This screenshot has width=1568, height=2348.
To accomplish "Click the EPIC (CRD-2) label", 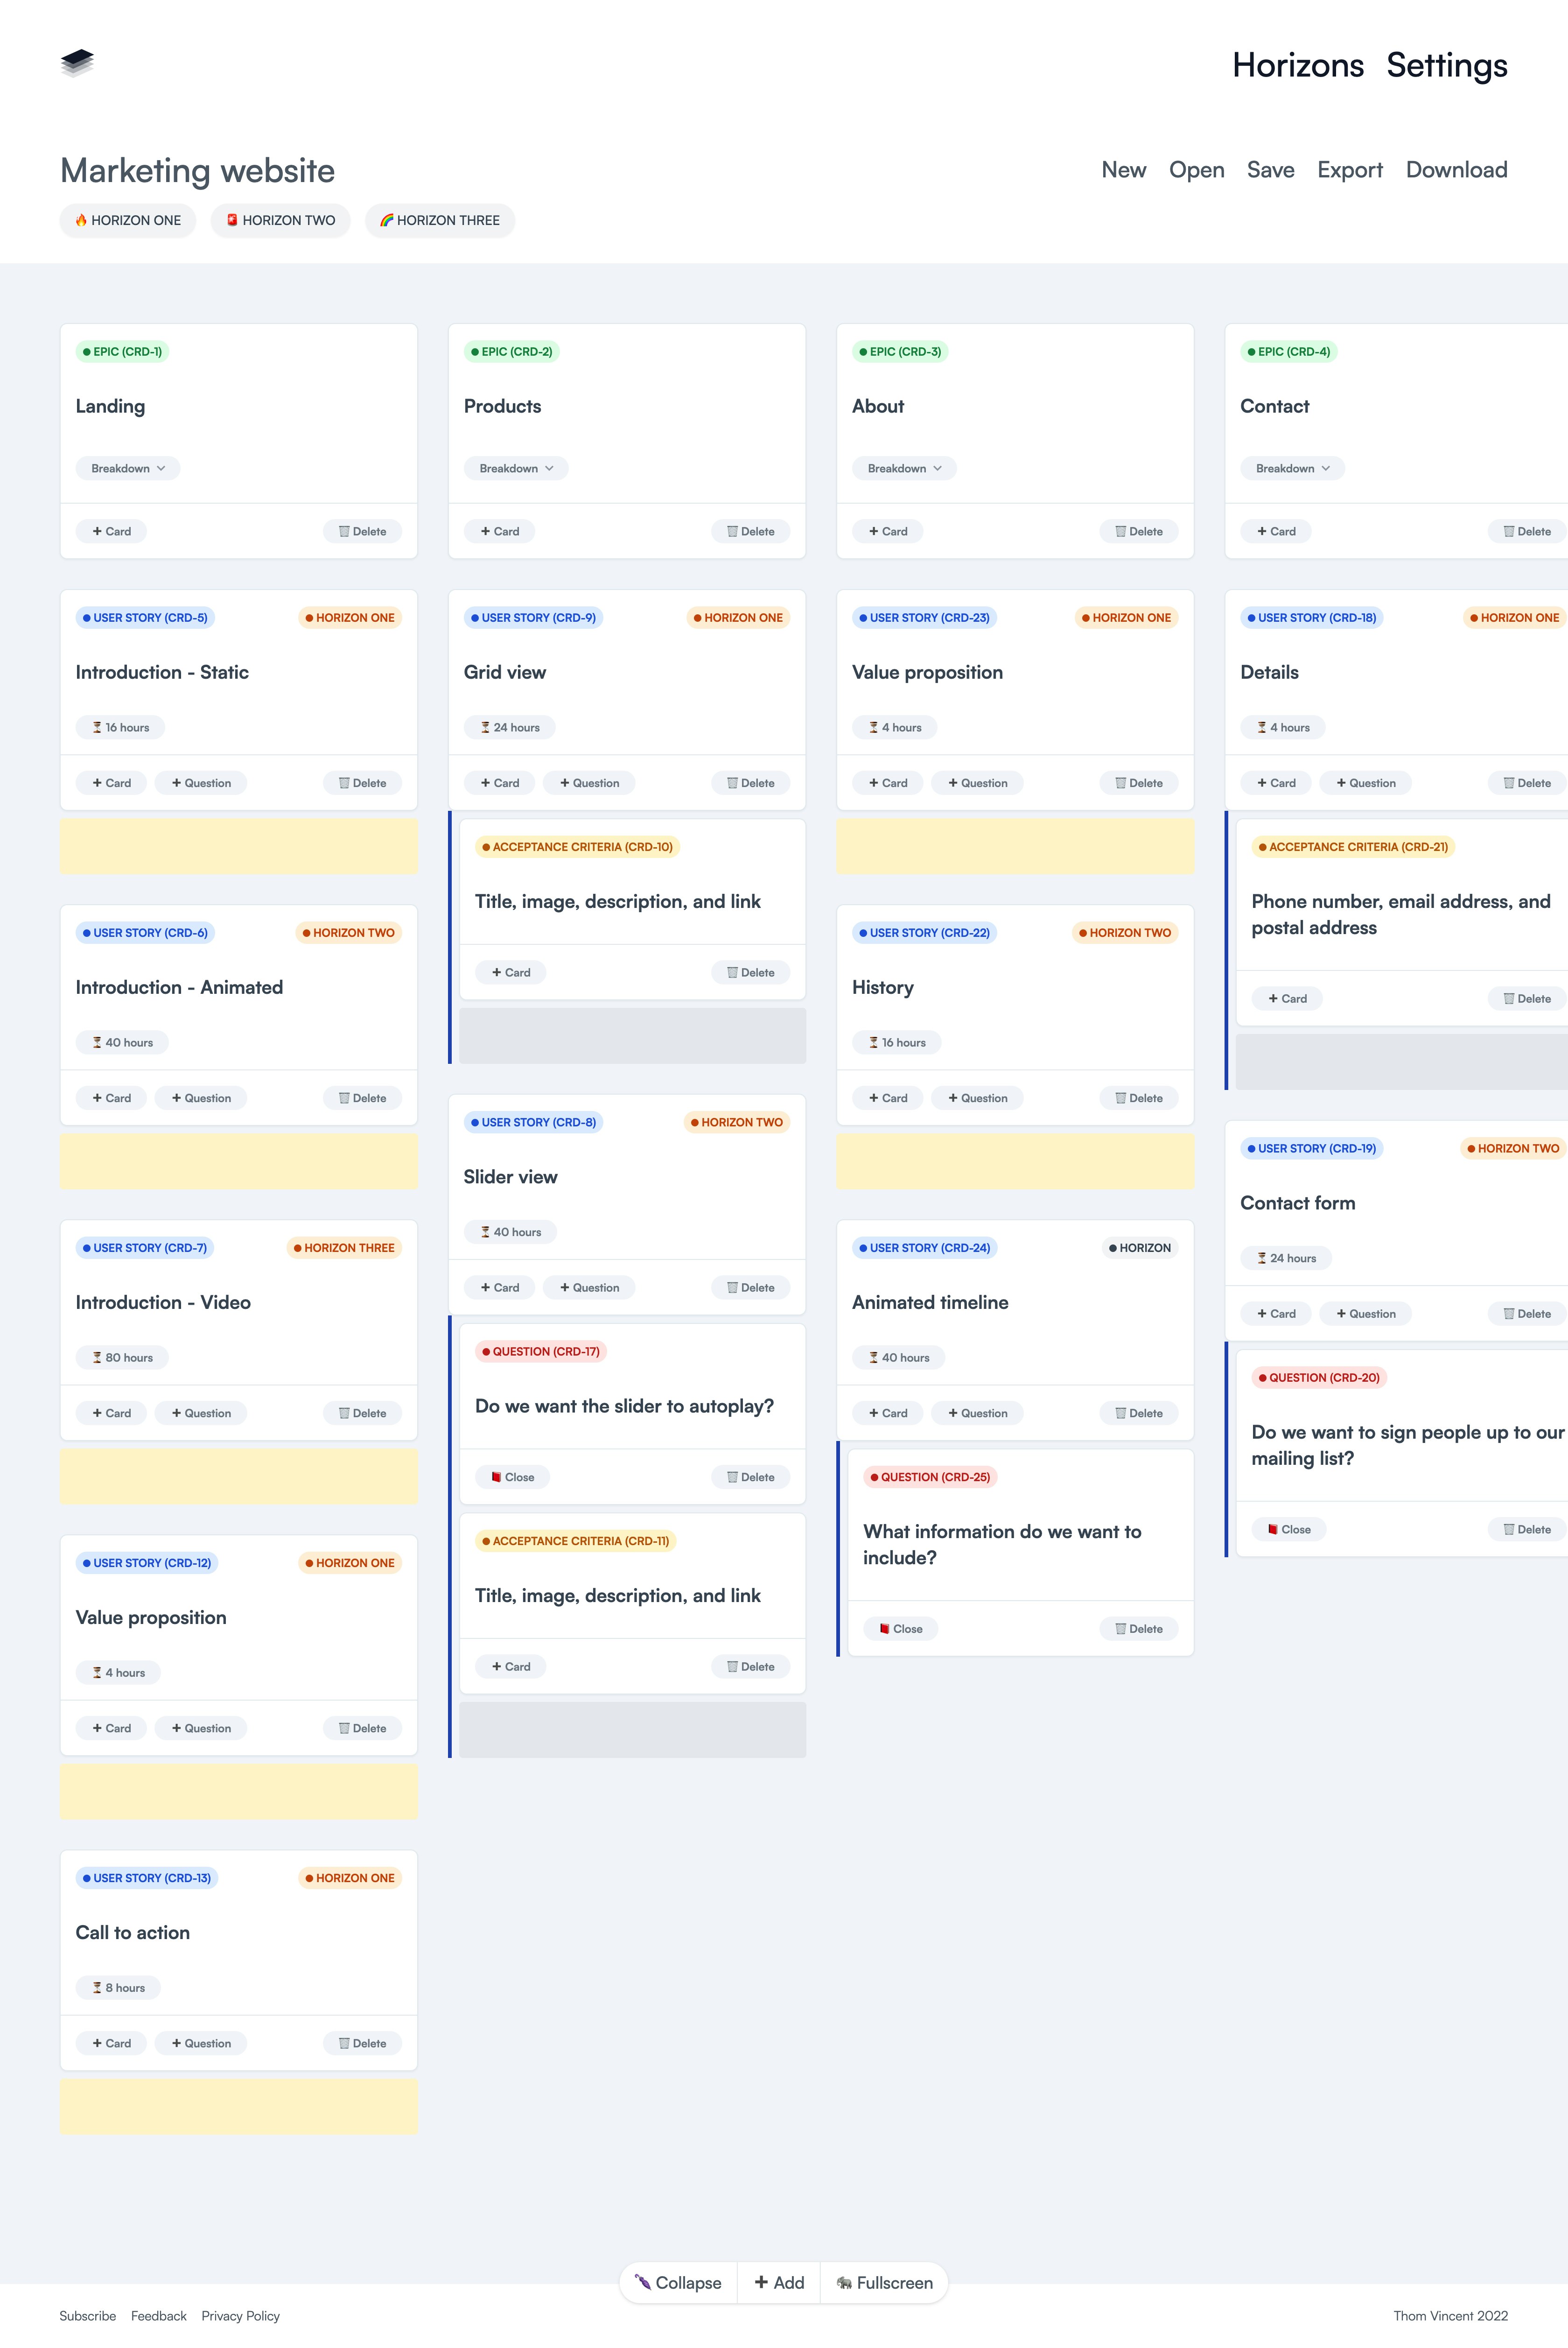I will click(511, 352).
